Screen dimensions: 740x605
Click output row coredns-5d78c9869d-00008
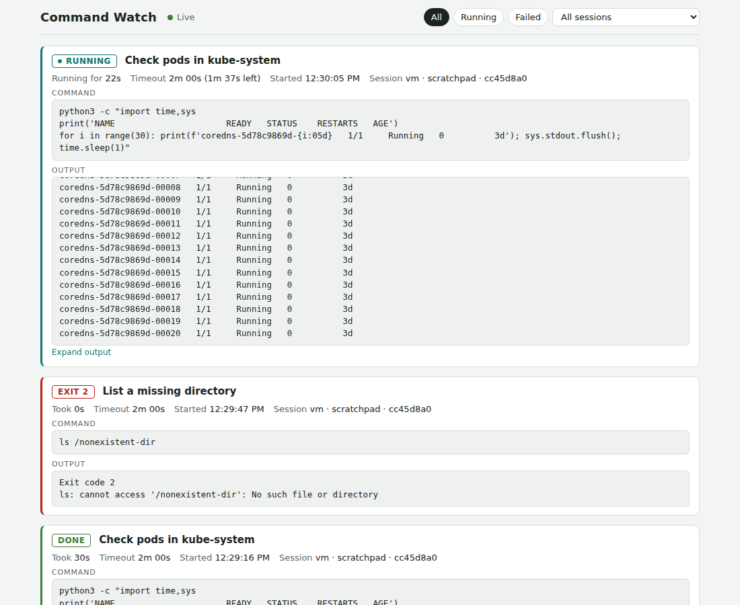tap(206, 188)
